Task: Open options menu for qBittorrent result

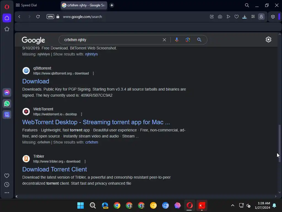Action: point(93,73)
